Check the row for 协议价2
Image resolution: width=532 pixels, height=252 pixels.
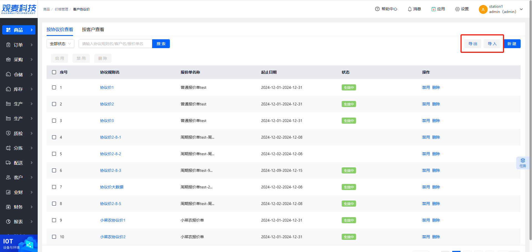pyautogui.click(x=54, y=104)
